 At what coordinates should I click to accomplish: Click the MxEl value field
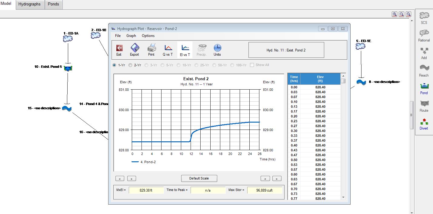146,190
